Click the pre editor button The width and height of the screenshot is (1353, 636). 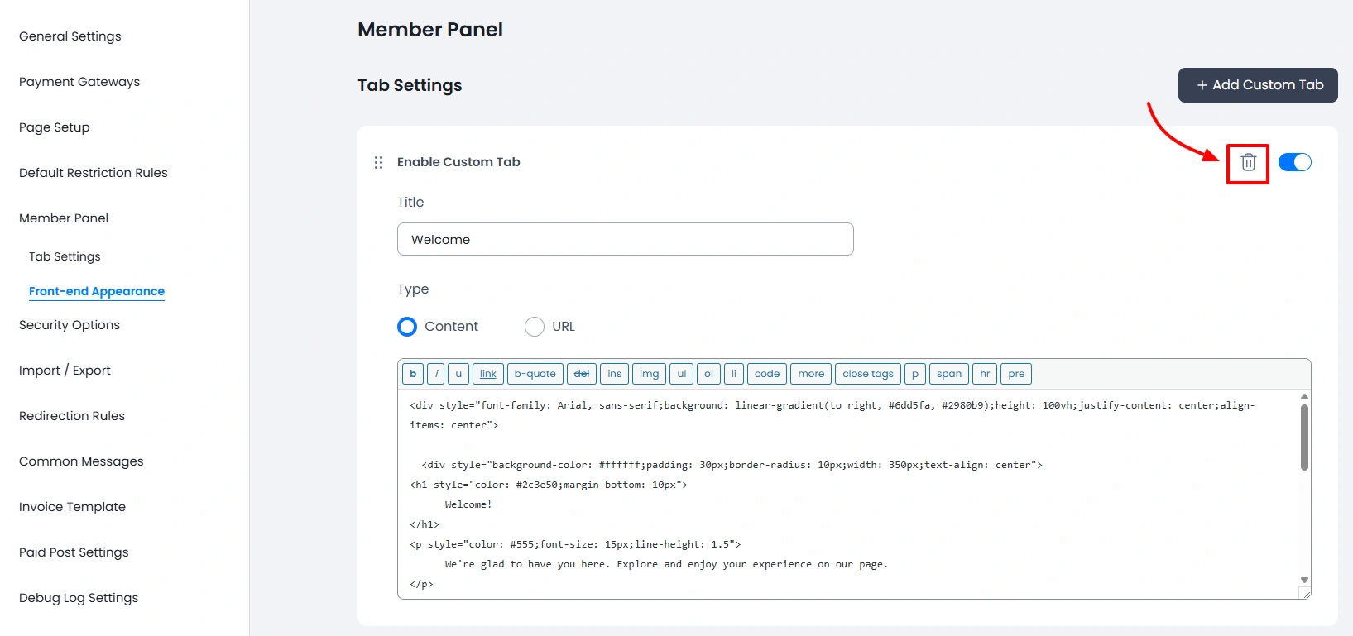[1016, 374]
